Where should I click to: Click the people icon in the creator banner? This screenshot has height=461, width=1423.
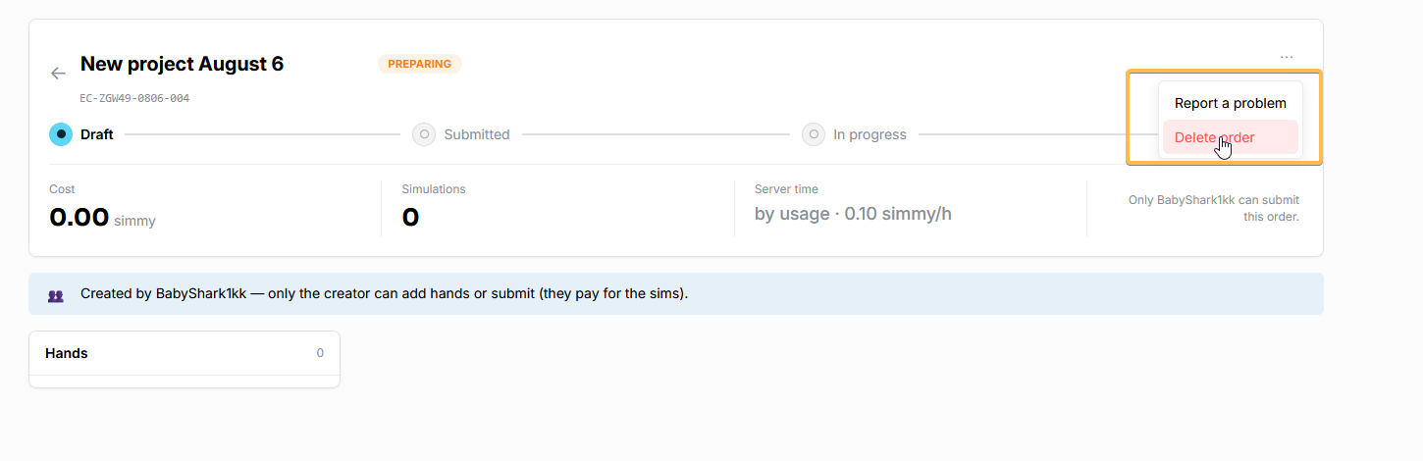tap(56, 294)
